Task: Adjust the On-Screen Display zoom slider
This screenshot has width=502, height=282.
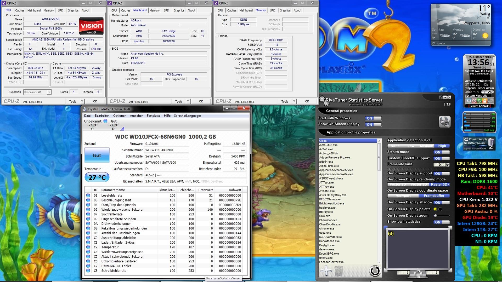Action: point(442,216)
